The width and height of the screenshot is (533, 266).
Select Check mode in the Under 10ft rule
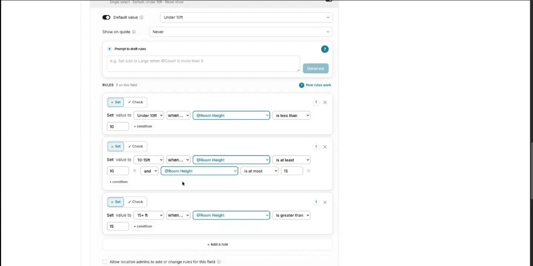coord(135,102)
